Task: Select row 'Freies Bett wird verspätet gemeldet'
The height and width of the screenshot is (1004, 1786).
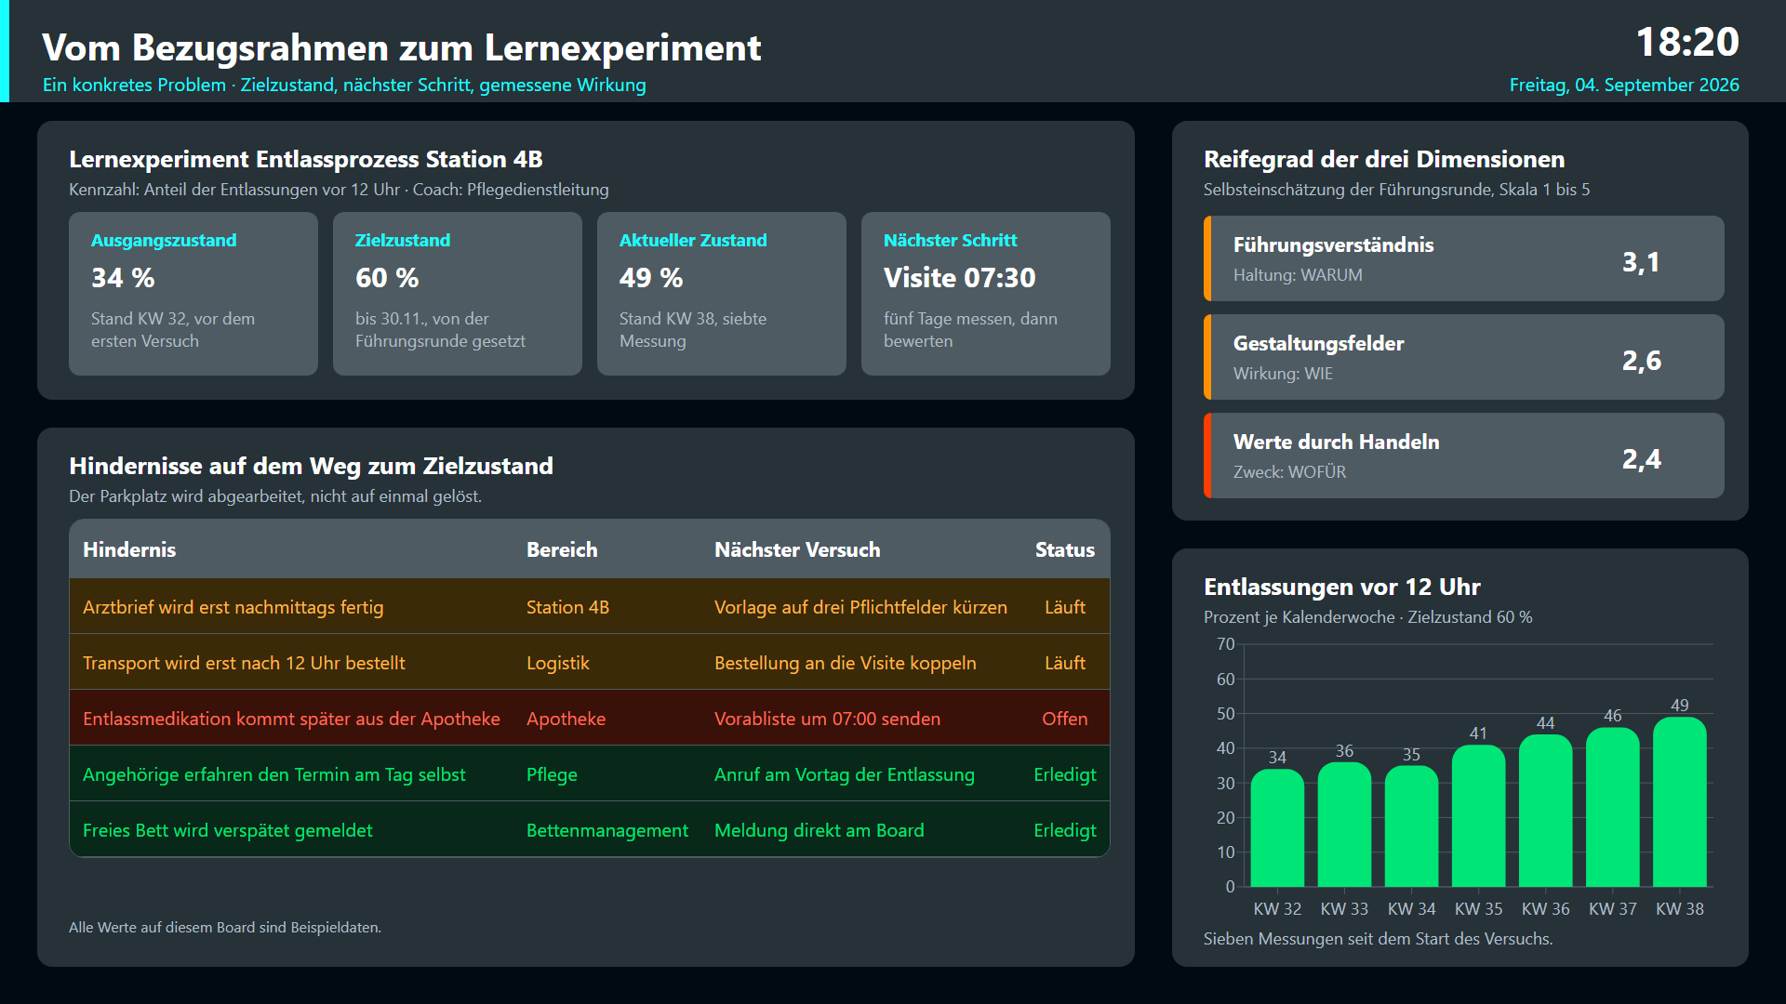Action: coord(590,829)
